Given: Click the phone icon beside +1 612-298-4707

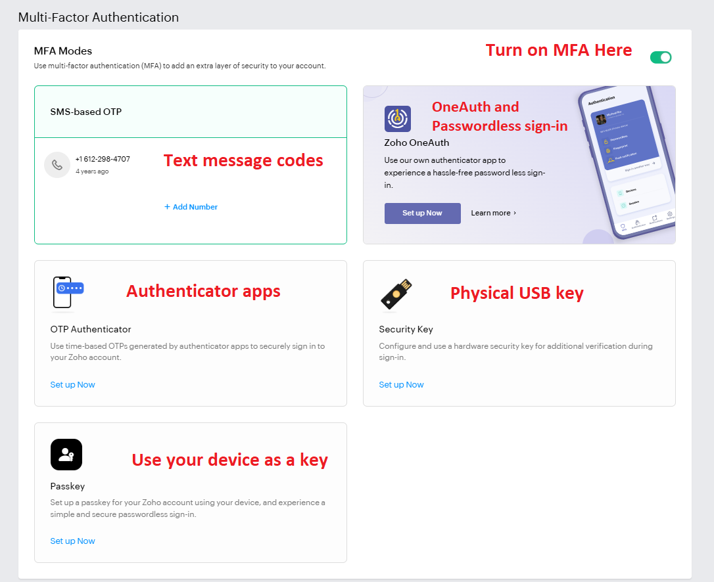Looking at the screenshot, I should click(57, 165).
